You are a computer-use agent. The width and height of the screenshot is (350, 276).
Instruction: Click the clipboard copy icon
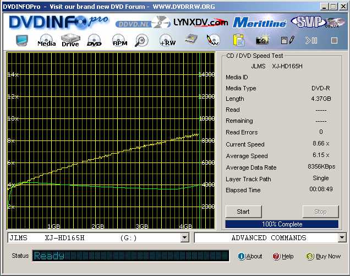click(x=238, y=41)
